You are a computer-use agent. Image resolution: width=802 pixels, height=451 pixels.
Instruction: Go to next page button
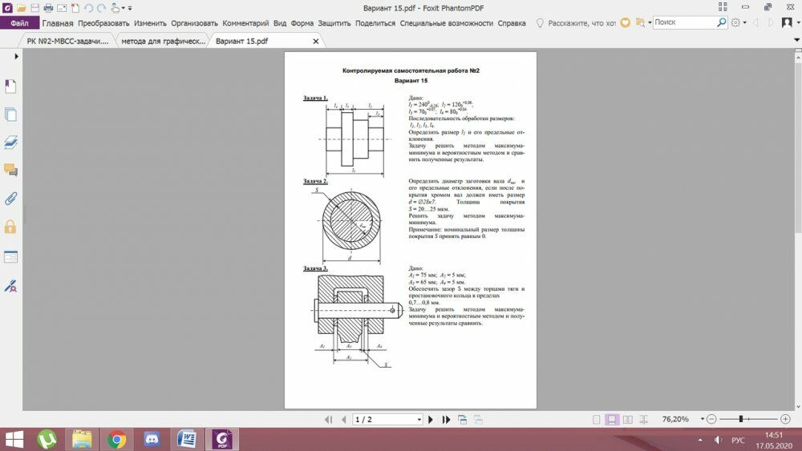point(430,419)
